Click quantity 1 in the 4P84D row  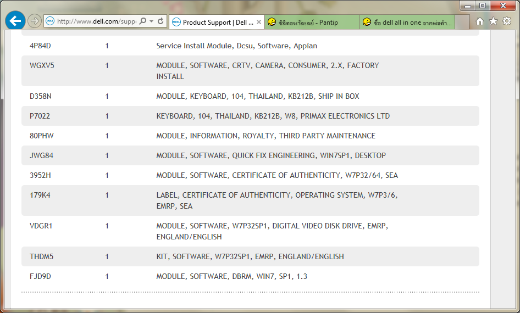click(x=107, y=46)
